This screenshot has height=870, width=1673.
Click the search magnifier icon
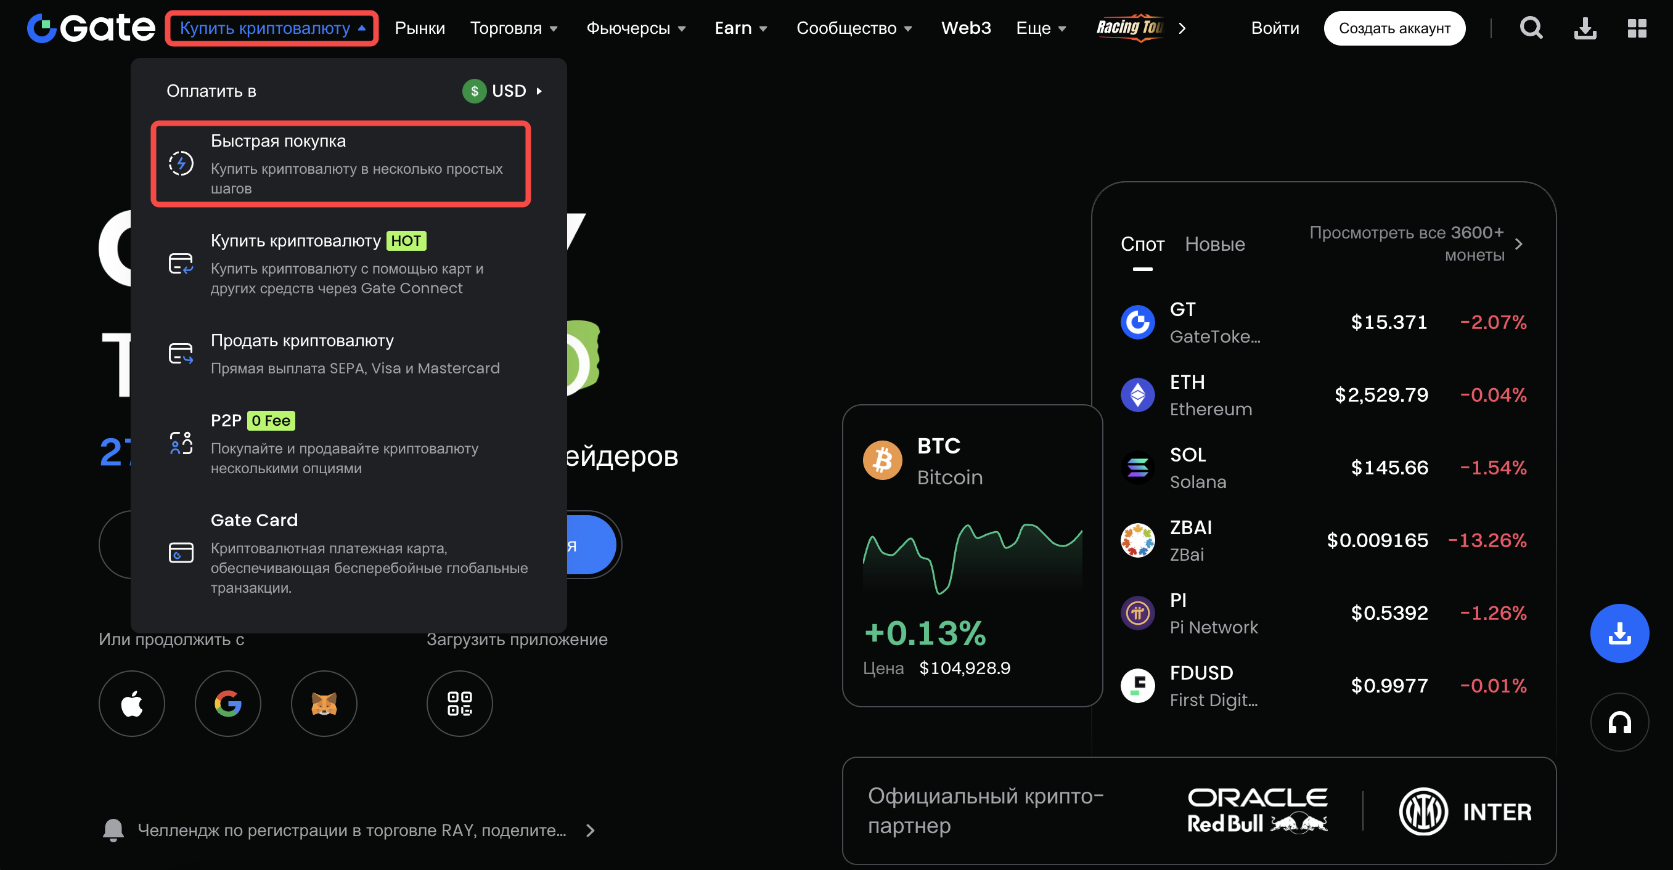click(x=1531, y=28)
